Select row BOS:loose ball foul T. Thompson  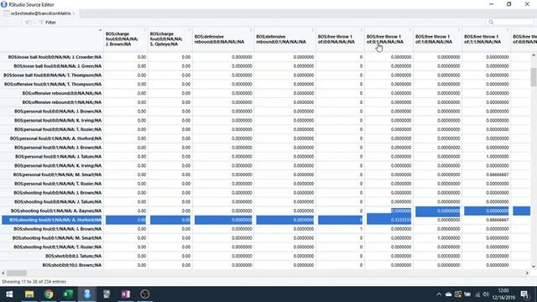[52, 75]
